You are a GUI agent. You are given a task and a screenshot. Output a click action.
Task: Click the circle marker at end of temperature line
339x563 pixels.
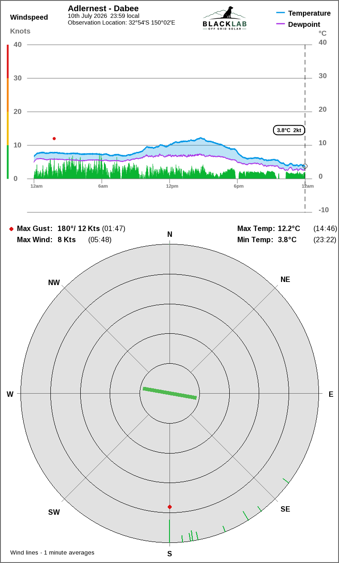click(x=305, y=166)
